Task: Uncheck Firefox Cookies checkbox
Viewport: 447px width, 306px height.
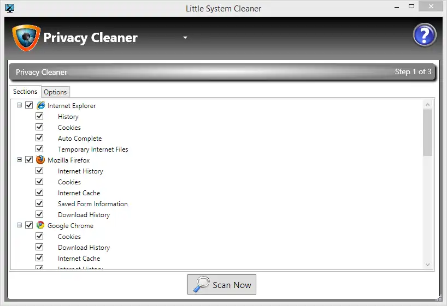Action: [x=39, y=182]
